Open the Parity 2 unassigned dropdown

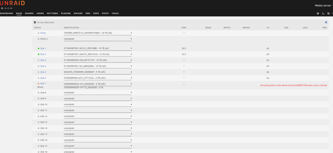[98, 39]
